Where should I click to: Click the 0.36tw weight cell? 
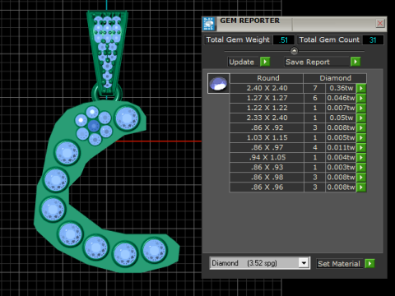tap(341, 88)
